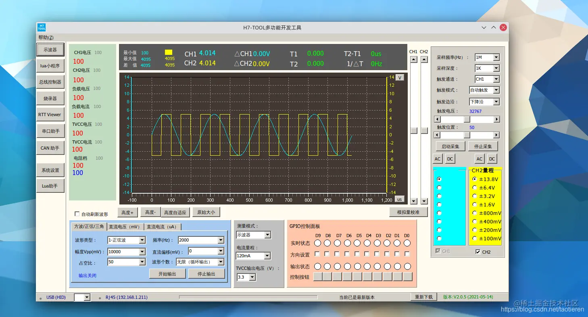Click right arrow of 触发位置 slider
This screenshot has height=317, width=588.
497,135
